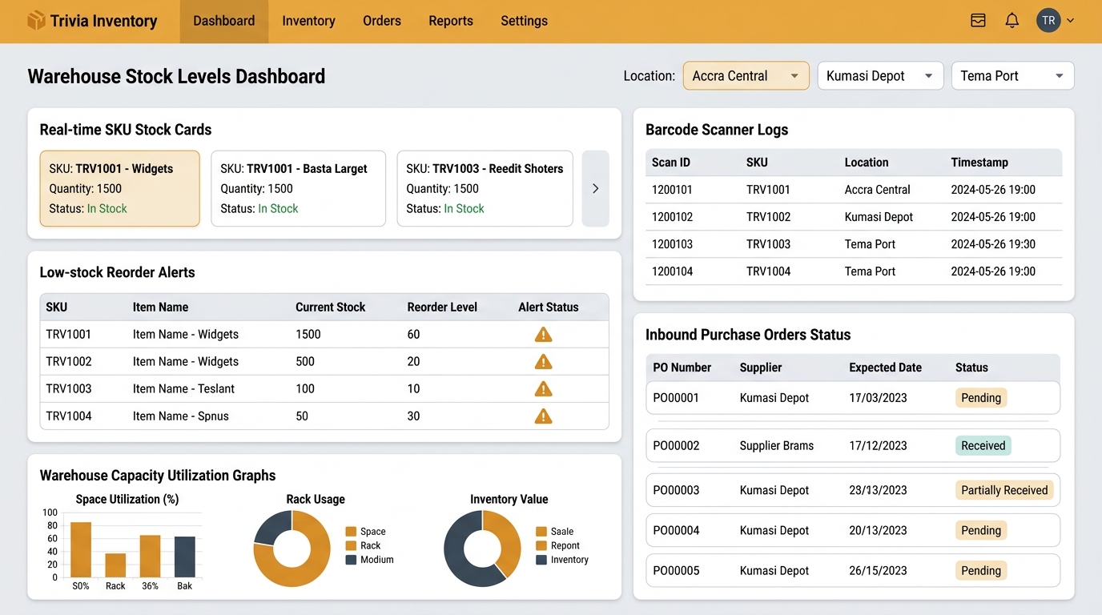Select the TRV1003 Reedit Shoters stock card
Screen dimensions: 1102x615
485,189
